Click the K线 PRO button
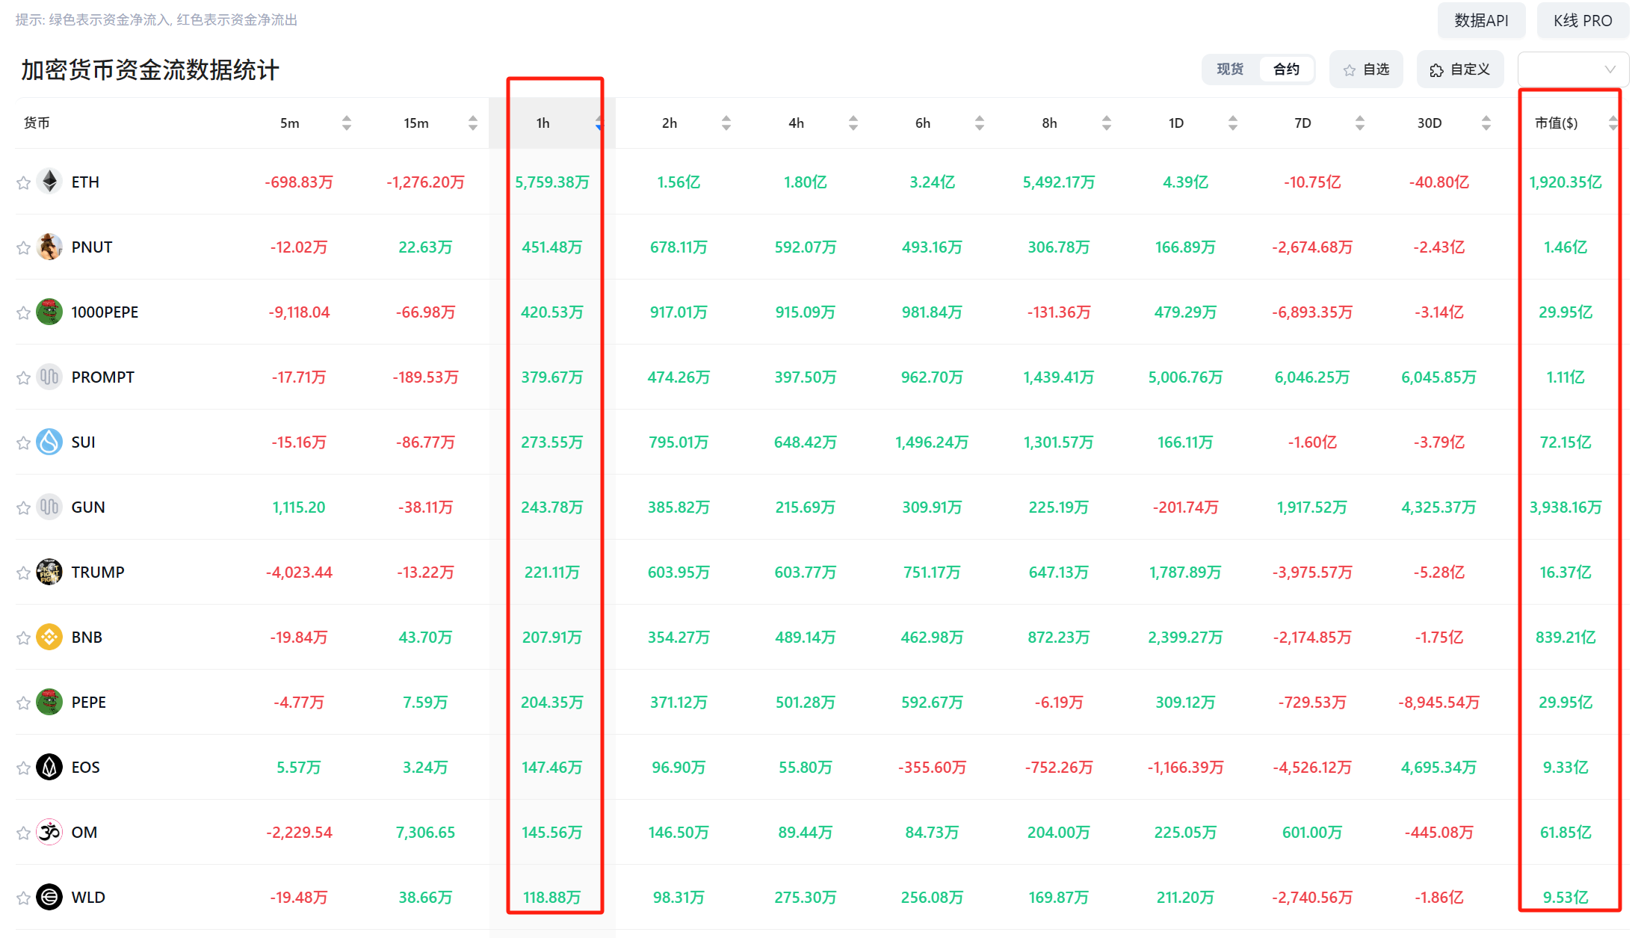Screen dimensions: 1641x938 pyautogui.click(x=1582, y=20)
